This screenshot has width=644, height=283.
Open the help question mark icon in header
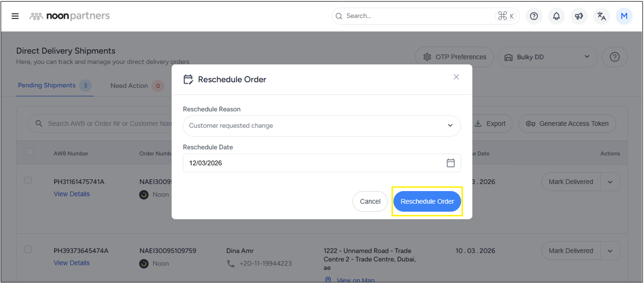534,16
